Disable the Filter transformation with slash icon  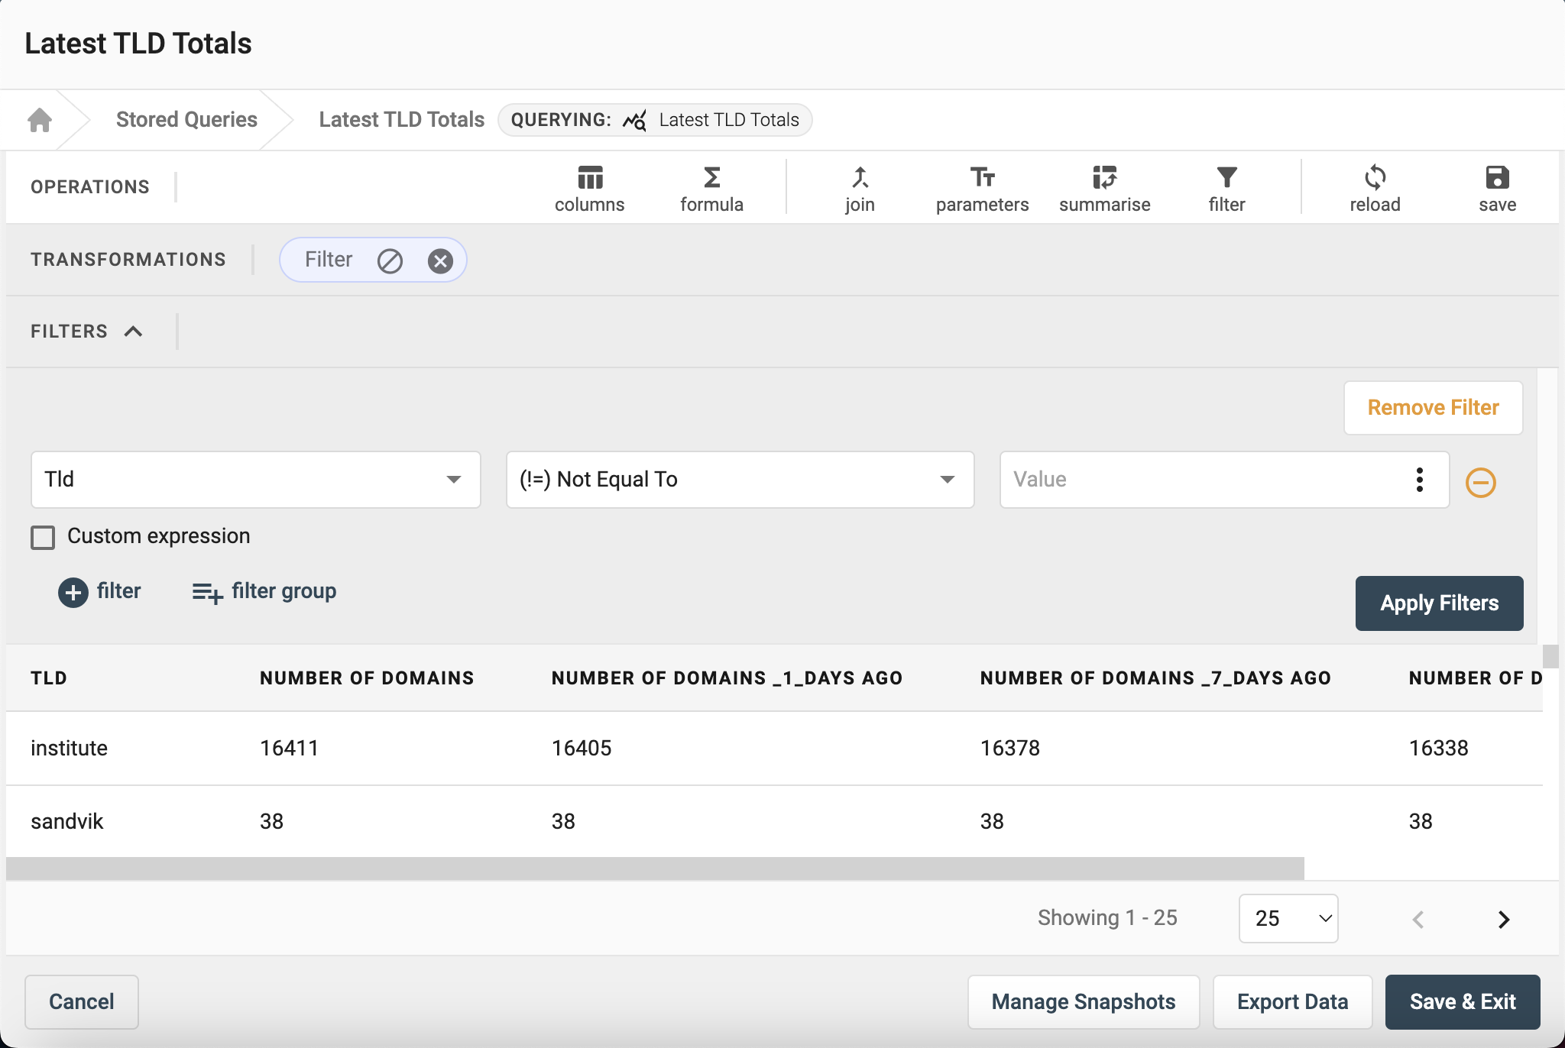tap(390, 261)
